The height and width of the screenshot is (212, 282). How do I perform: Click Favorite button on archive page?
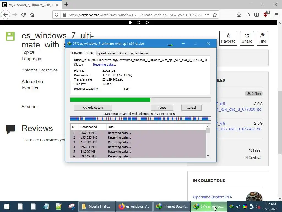coord(228,38)
